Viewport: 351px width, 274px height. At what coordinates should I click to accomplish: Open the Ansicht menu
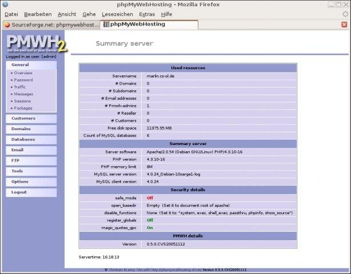(x=67, y=14)
